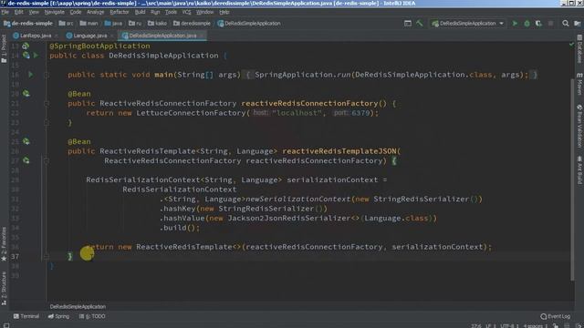The width and height of the screenshot is (584, 328).
Task: Run with coverage icon in toolbar
Action: point(538,24)
